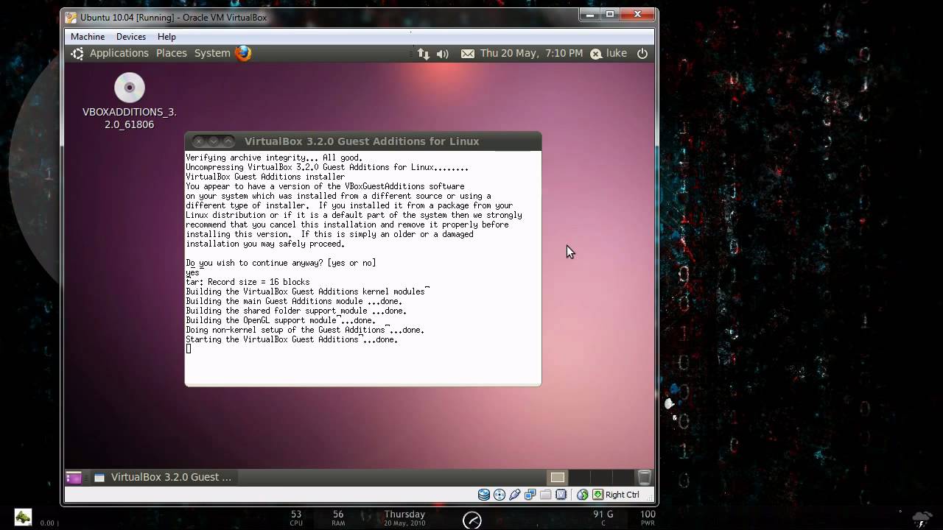Click the VirtualBox window title bar icon
Screen dimensions: 943x530
point(71,17)
